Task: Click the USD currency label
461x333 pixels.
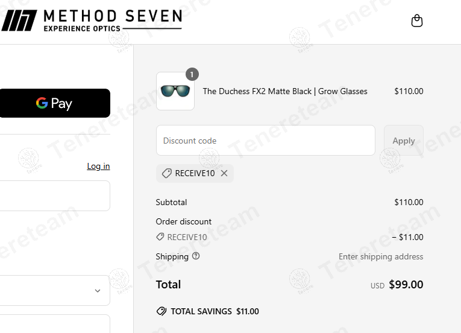Action: coord(377,286)
